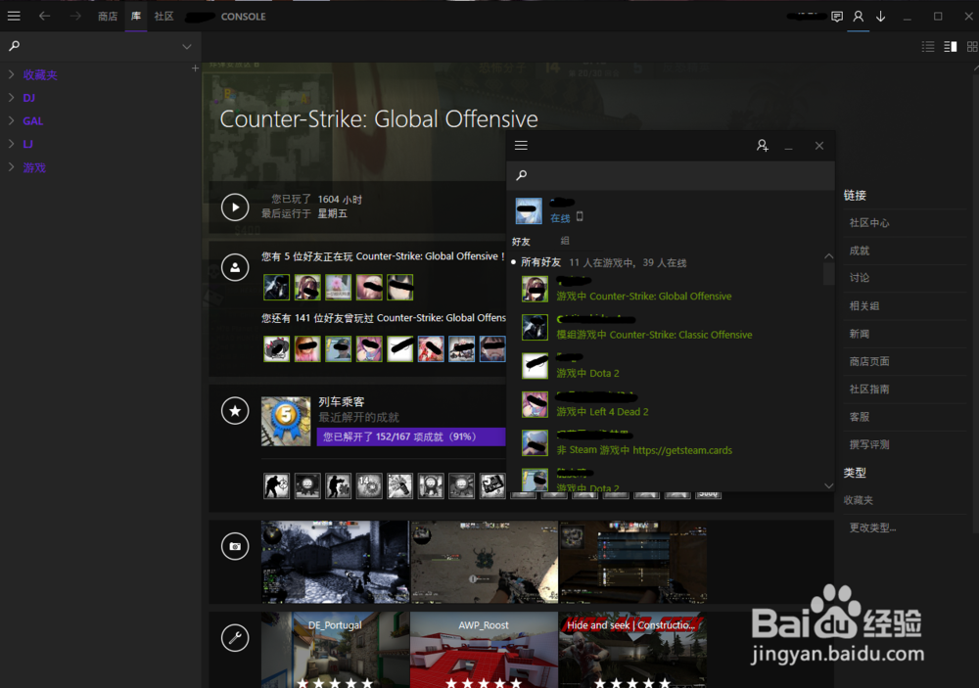Open the 社区指南 link
This screenshot has width=979, height=688.
click(869, 389)
